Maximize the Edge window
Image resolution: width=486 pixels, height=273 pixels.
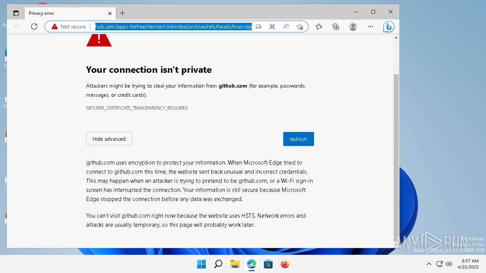[373, 12]
